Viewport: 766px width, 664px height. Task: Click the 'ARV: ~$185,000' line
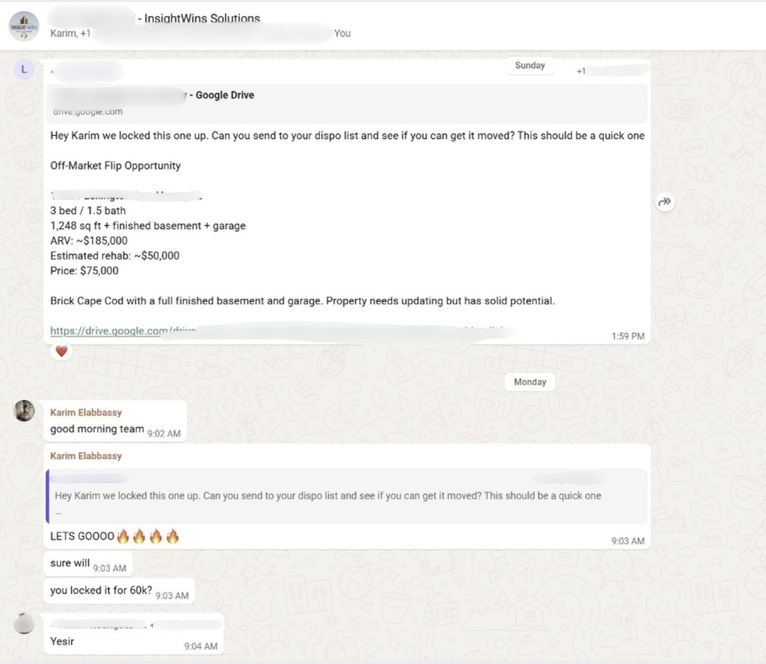tap(89, 240)
